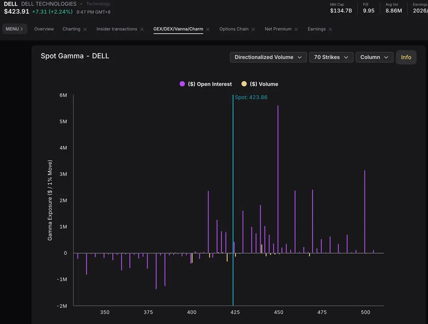Close the GEX/DEX/Vanna/Charm tab
428x324 pixels.
click(x=208, y=29)
